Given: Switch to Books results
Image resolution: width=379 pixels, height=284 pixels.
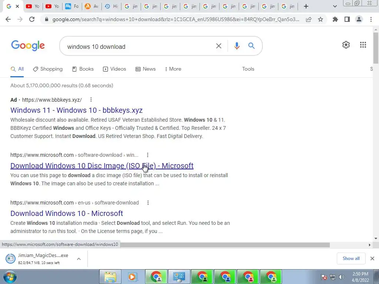Looking at the screenshot, I should click(83, 69).
